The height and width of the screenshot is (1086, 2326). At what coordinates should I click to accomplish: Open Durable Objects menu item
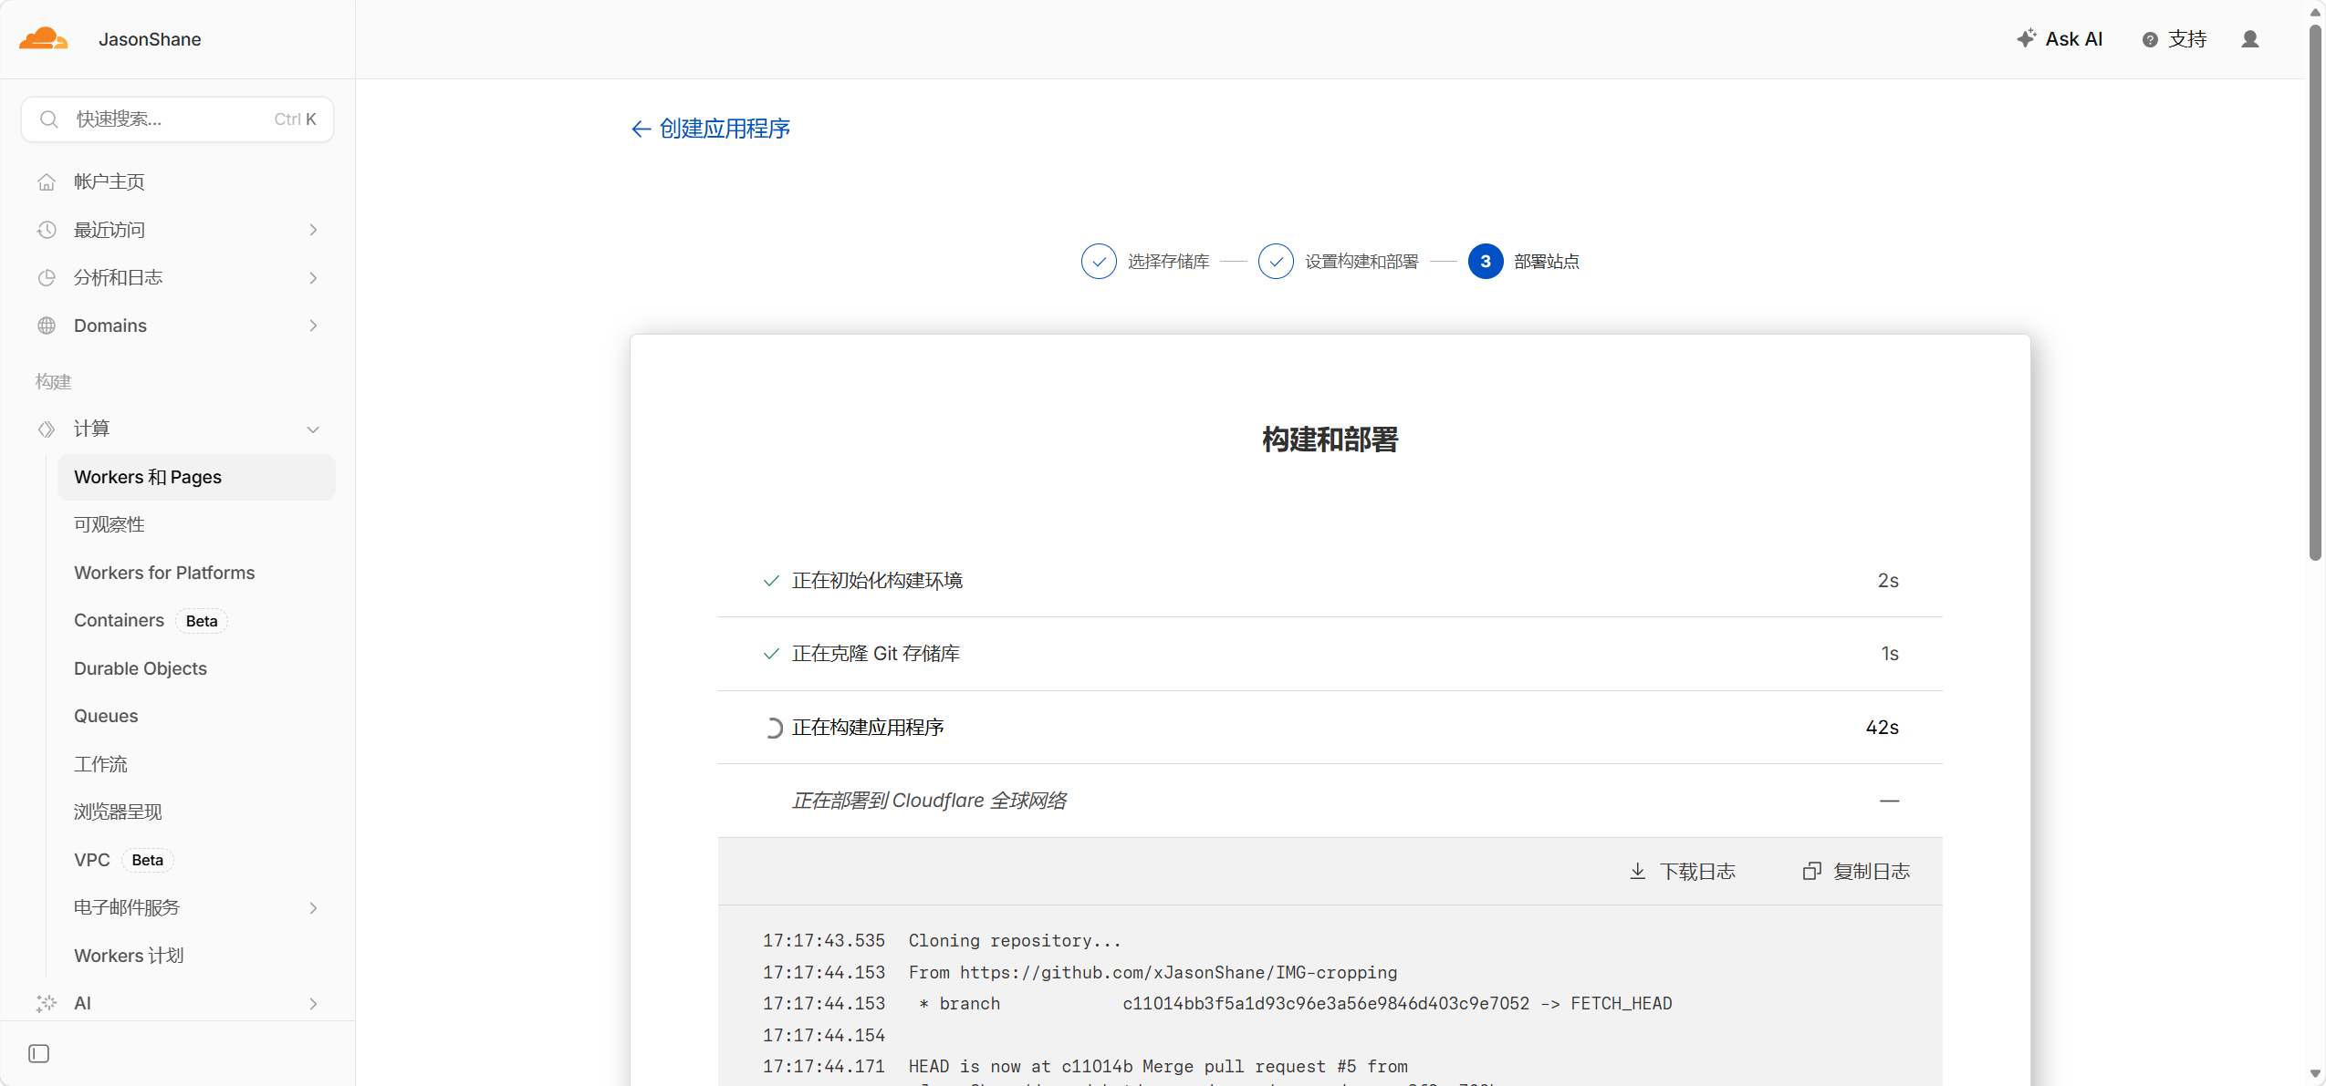(x=141, y=668)
